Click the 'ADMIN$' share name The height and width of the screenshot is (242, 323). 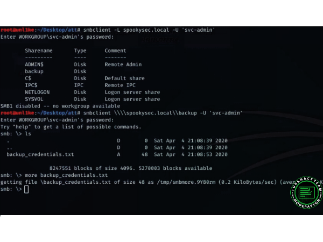34,65
